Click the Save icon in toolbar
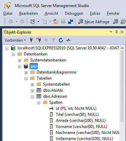This screenshot has width=126, height=141. pos(63,21)
